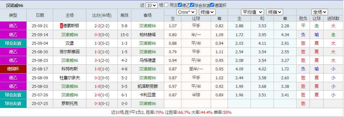Open the 汉堡 team link
Viewport: 344px width, 117px height.
[70, 43]
